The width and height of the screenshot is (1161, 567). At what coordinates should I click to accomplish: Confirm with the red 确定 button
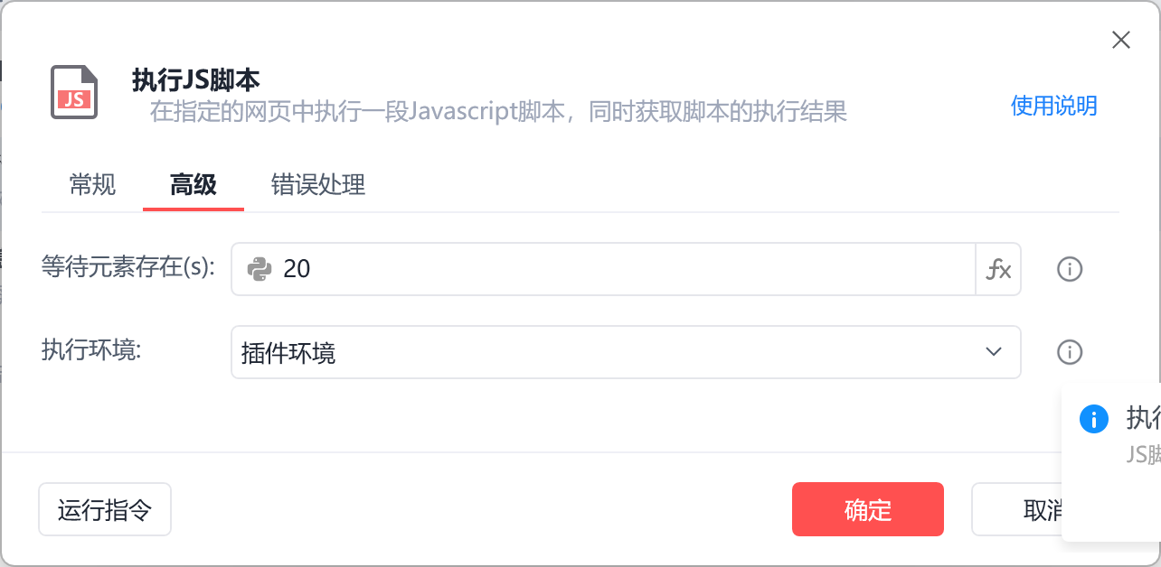point(868,510)
